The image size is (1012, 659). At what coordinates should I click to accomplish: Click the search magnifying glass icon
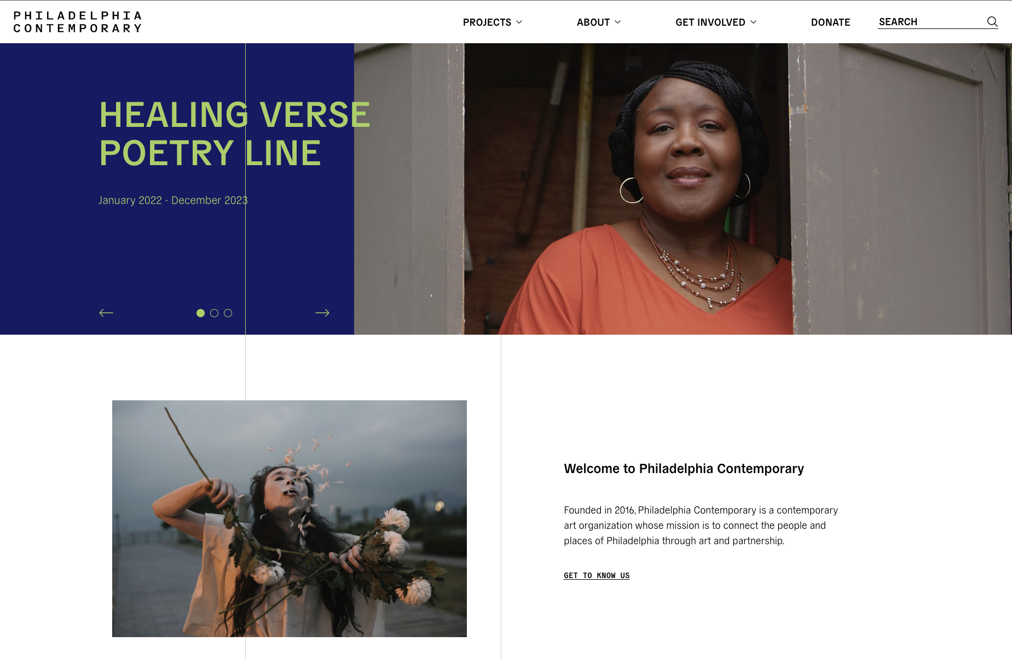992,22
